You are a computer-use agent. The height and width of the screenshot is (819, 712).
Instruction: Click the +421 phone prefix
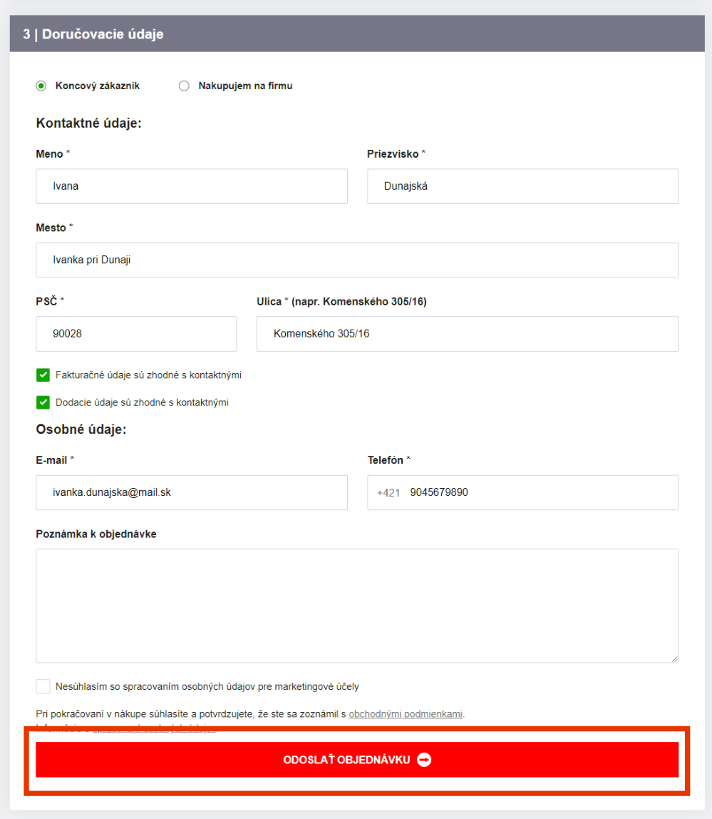[388, 492]
